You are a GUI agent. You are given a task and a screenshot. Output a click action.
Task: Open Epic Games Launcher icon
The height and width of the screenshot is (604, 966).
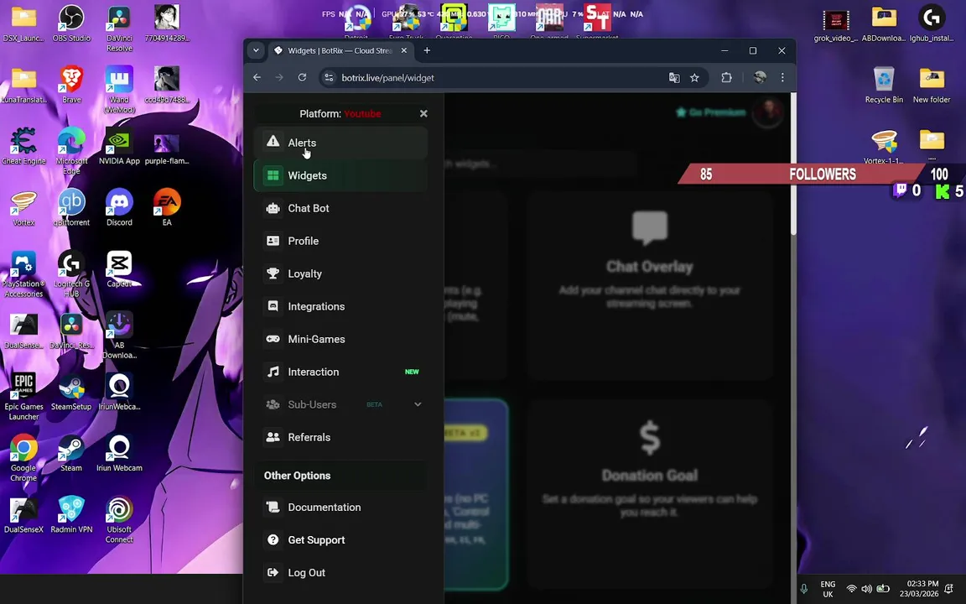click(x=23, y=397)
